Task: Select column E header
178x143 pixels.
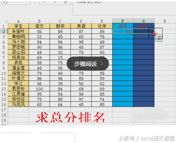Action: tap(102, 21)
